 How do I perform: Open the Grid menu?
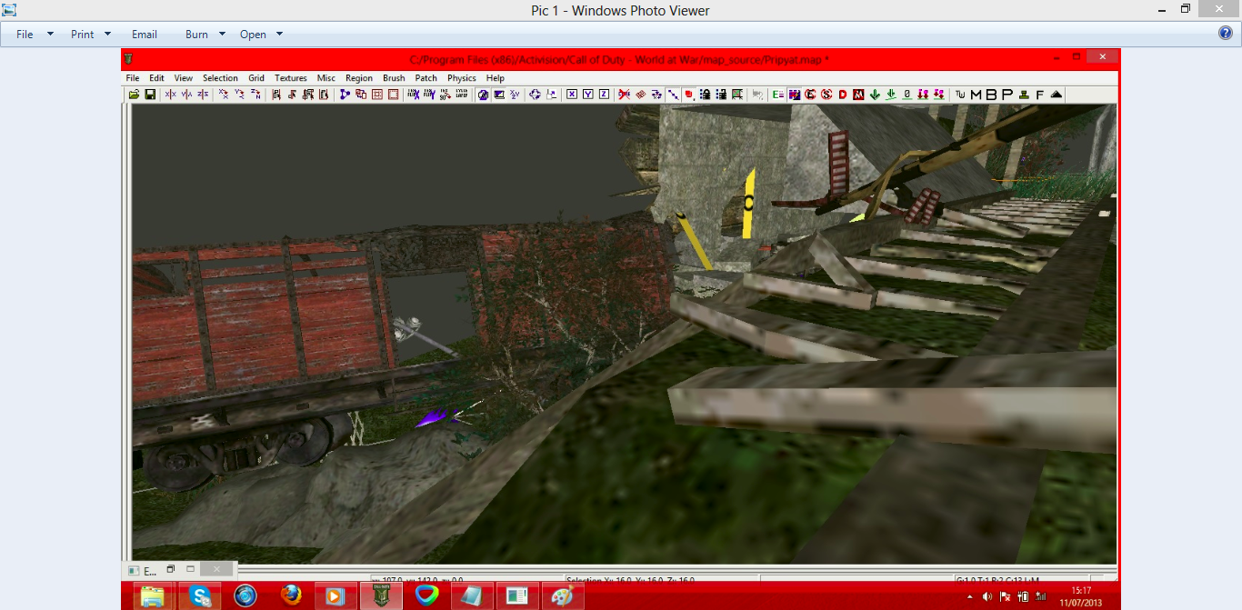coord(256,78)
